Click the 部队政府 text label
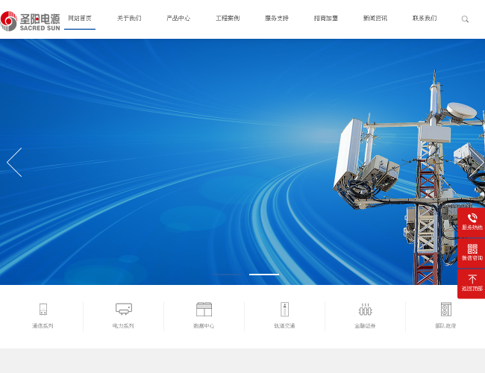Viewport: 485px width, 373px height. click(445, 326)
